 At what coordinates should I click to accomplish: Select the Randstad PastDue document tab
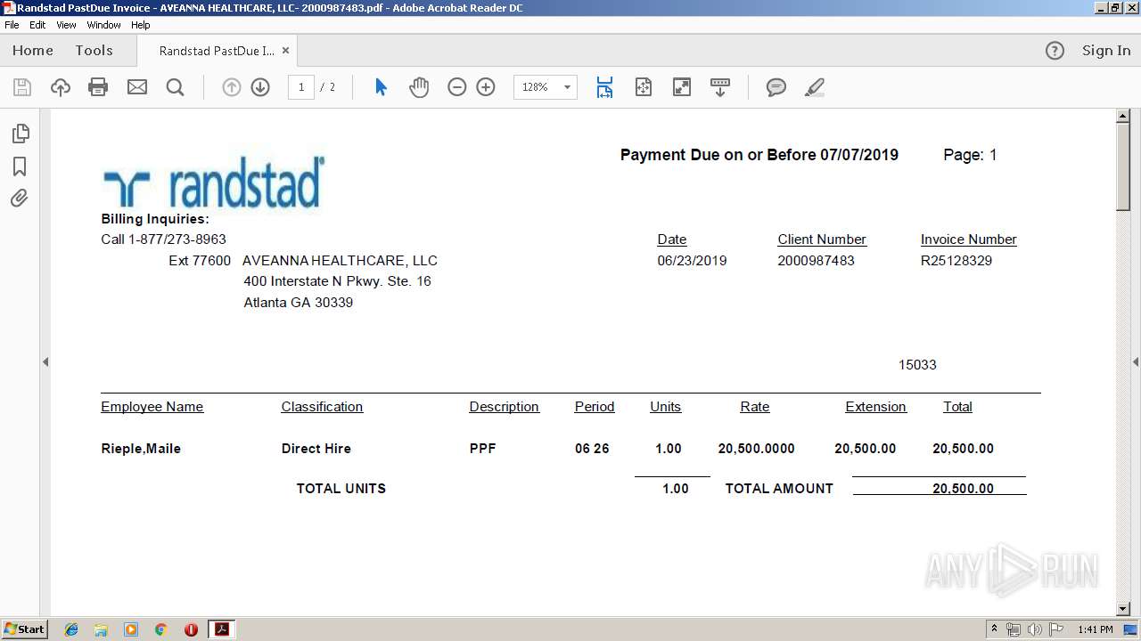click(x=217, y=51)
